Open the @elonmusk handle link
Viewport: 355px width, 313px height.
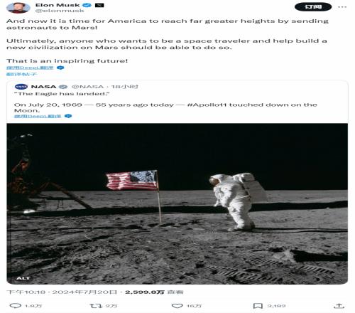tap(60, 11)
